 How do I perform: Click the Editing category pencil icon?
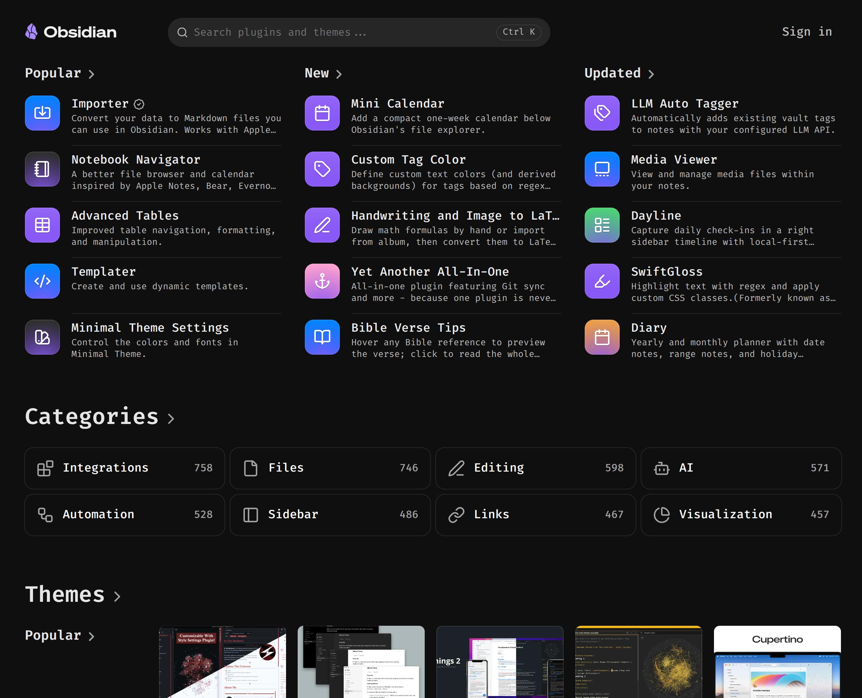tap(456, 468)
